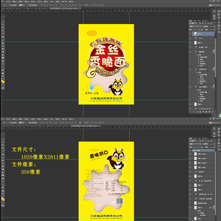Create new layer icon in upper Layers panel
The image size is (221, 221).
(x=209, y=112)
